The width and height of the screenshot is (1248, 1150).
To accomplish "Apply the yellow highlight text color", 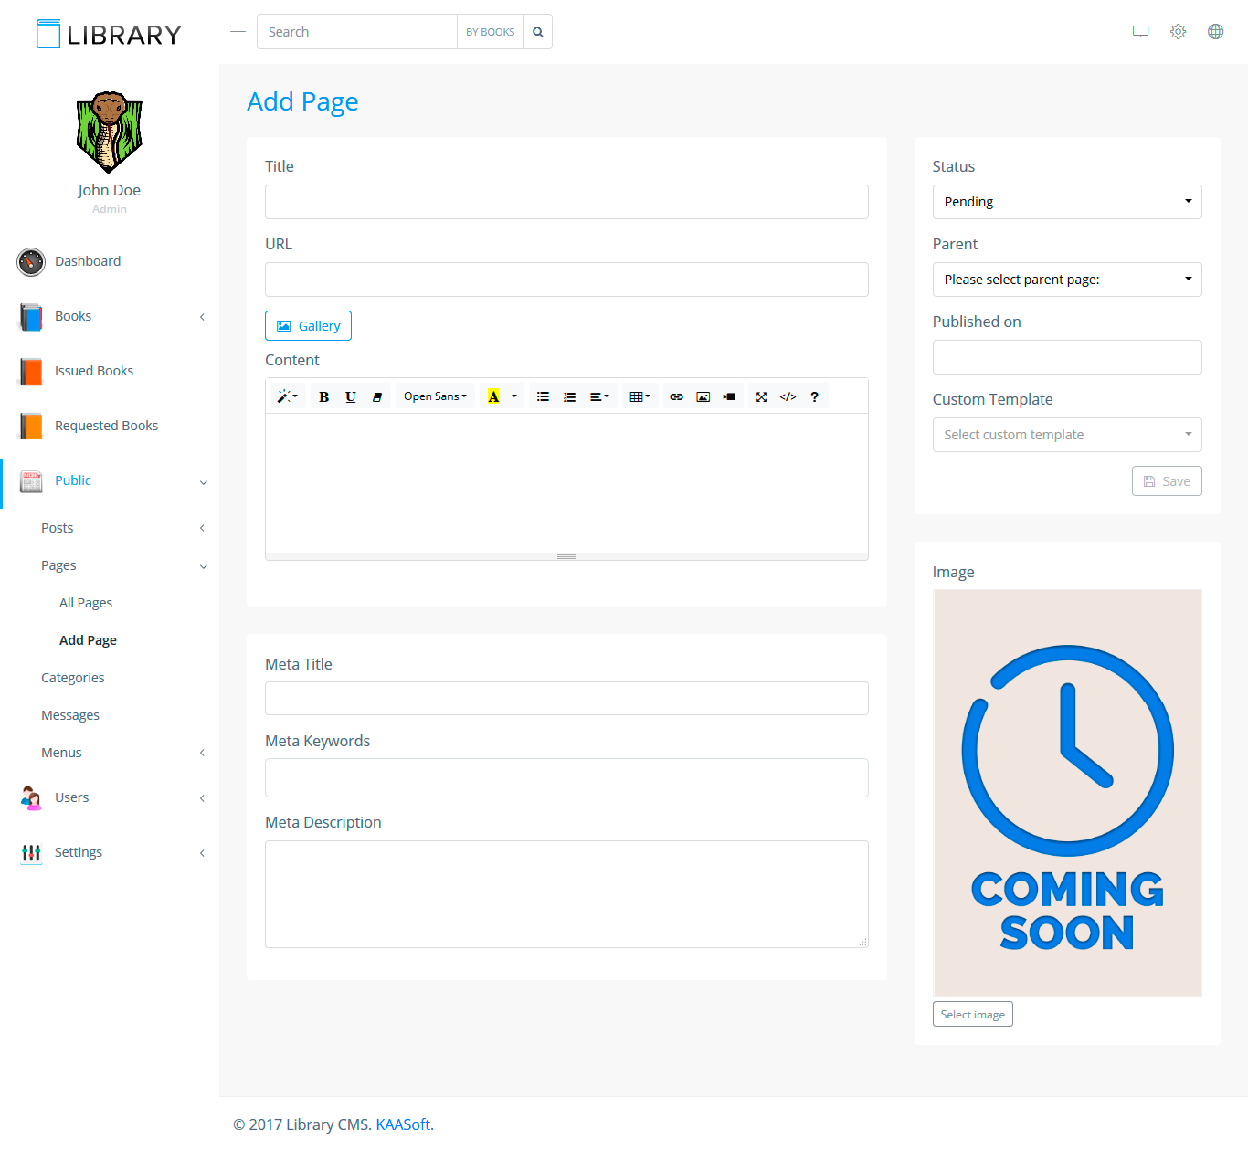I will point(493,396).
